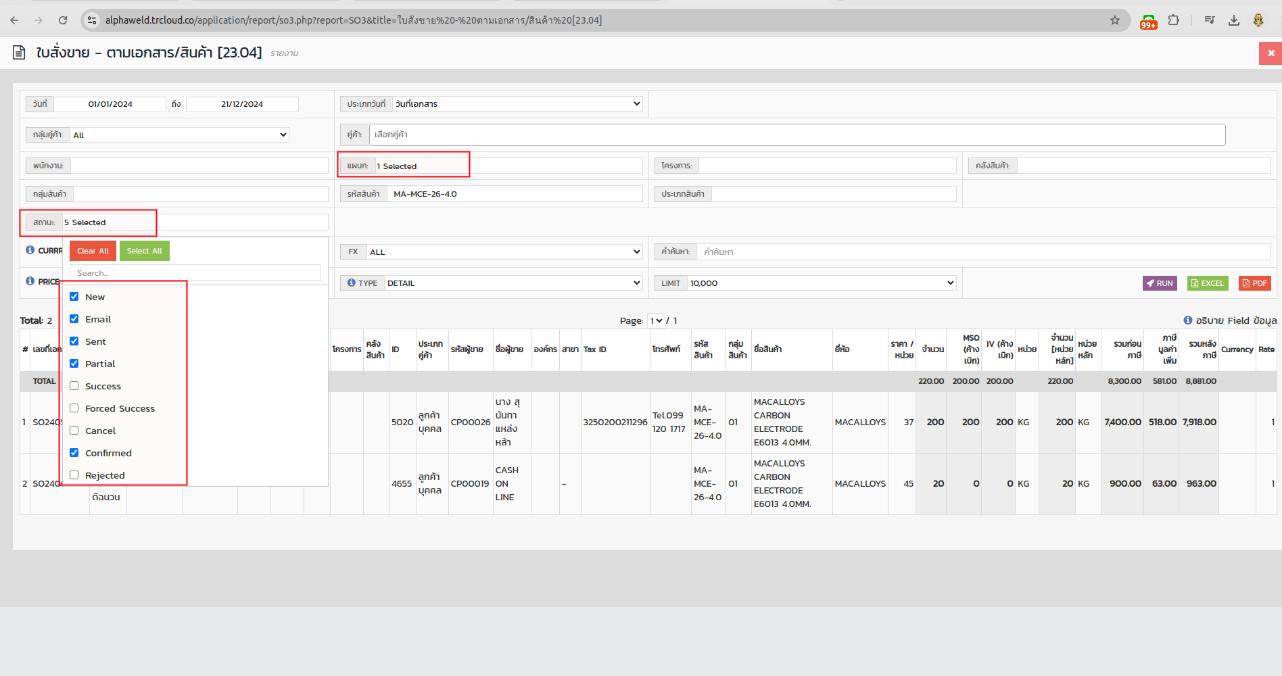Click info icon next to PRICE label
1282x676 pixels.
[x=30, y=281]
